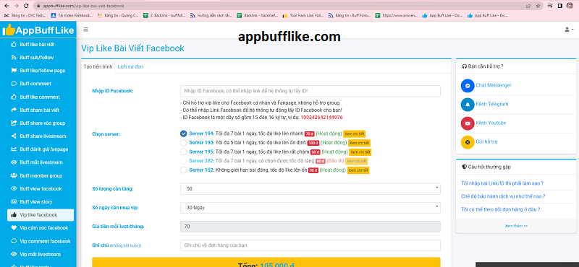Open Vip like facebook in sidebar

(x=41, y=215)
